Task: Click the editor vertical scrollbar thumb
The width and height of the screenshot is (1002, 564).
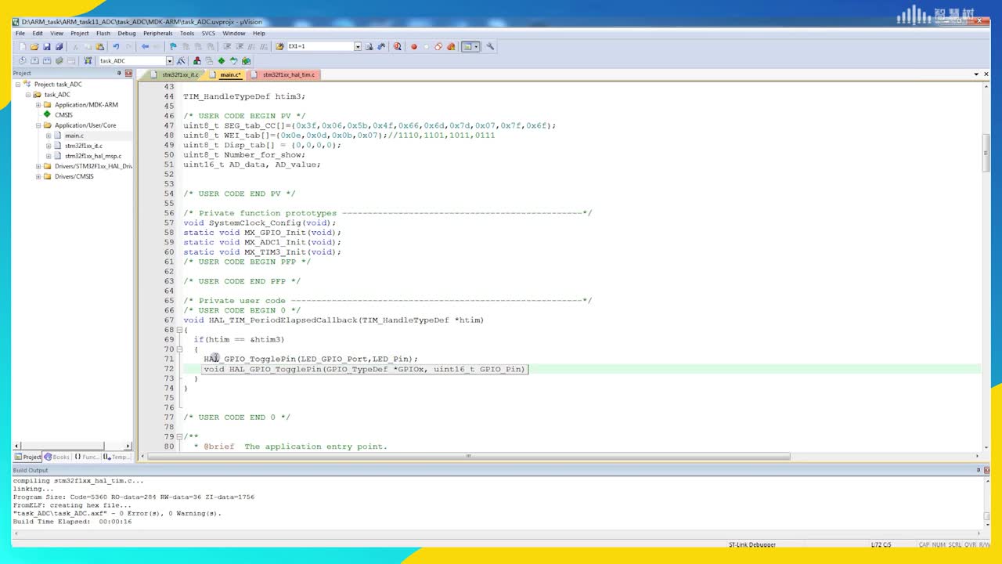Action: pyautogui.click(x=986, y=153)
